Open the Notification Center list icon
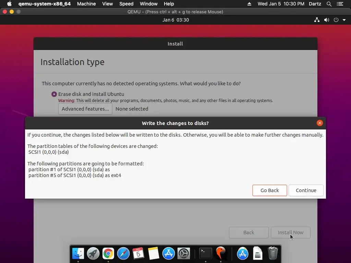This screenshot has height=263, width=351. tap(340, 4)
